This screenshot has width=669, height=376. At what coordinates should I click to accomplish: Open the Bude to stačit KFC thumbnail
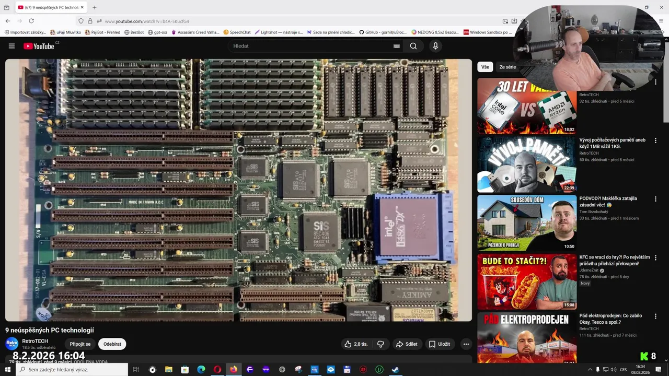[x=527, y=281]
